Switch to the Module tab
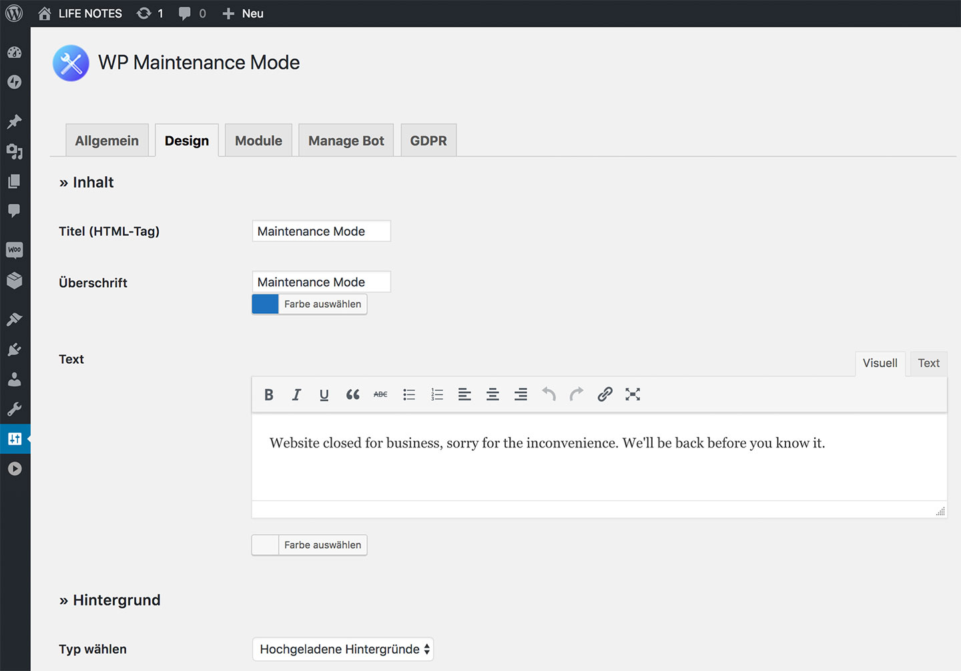This screenshot has height=671, width=961. (258, 140)
